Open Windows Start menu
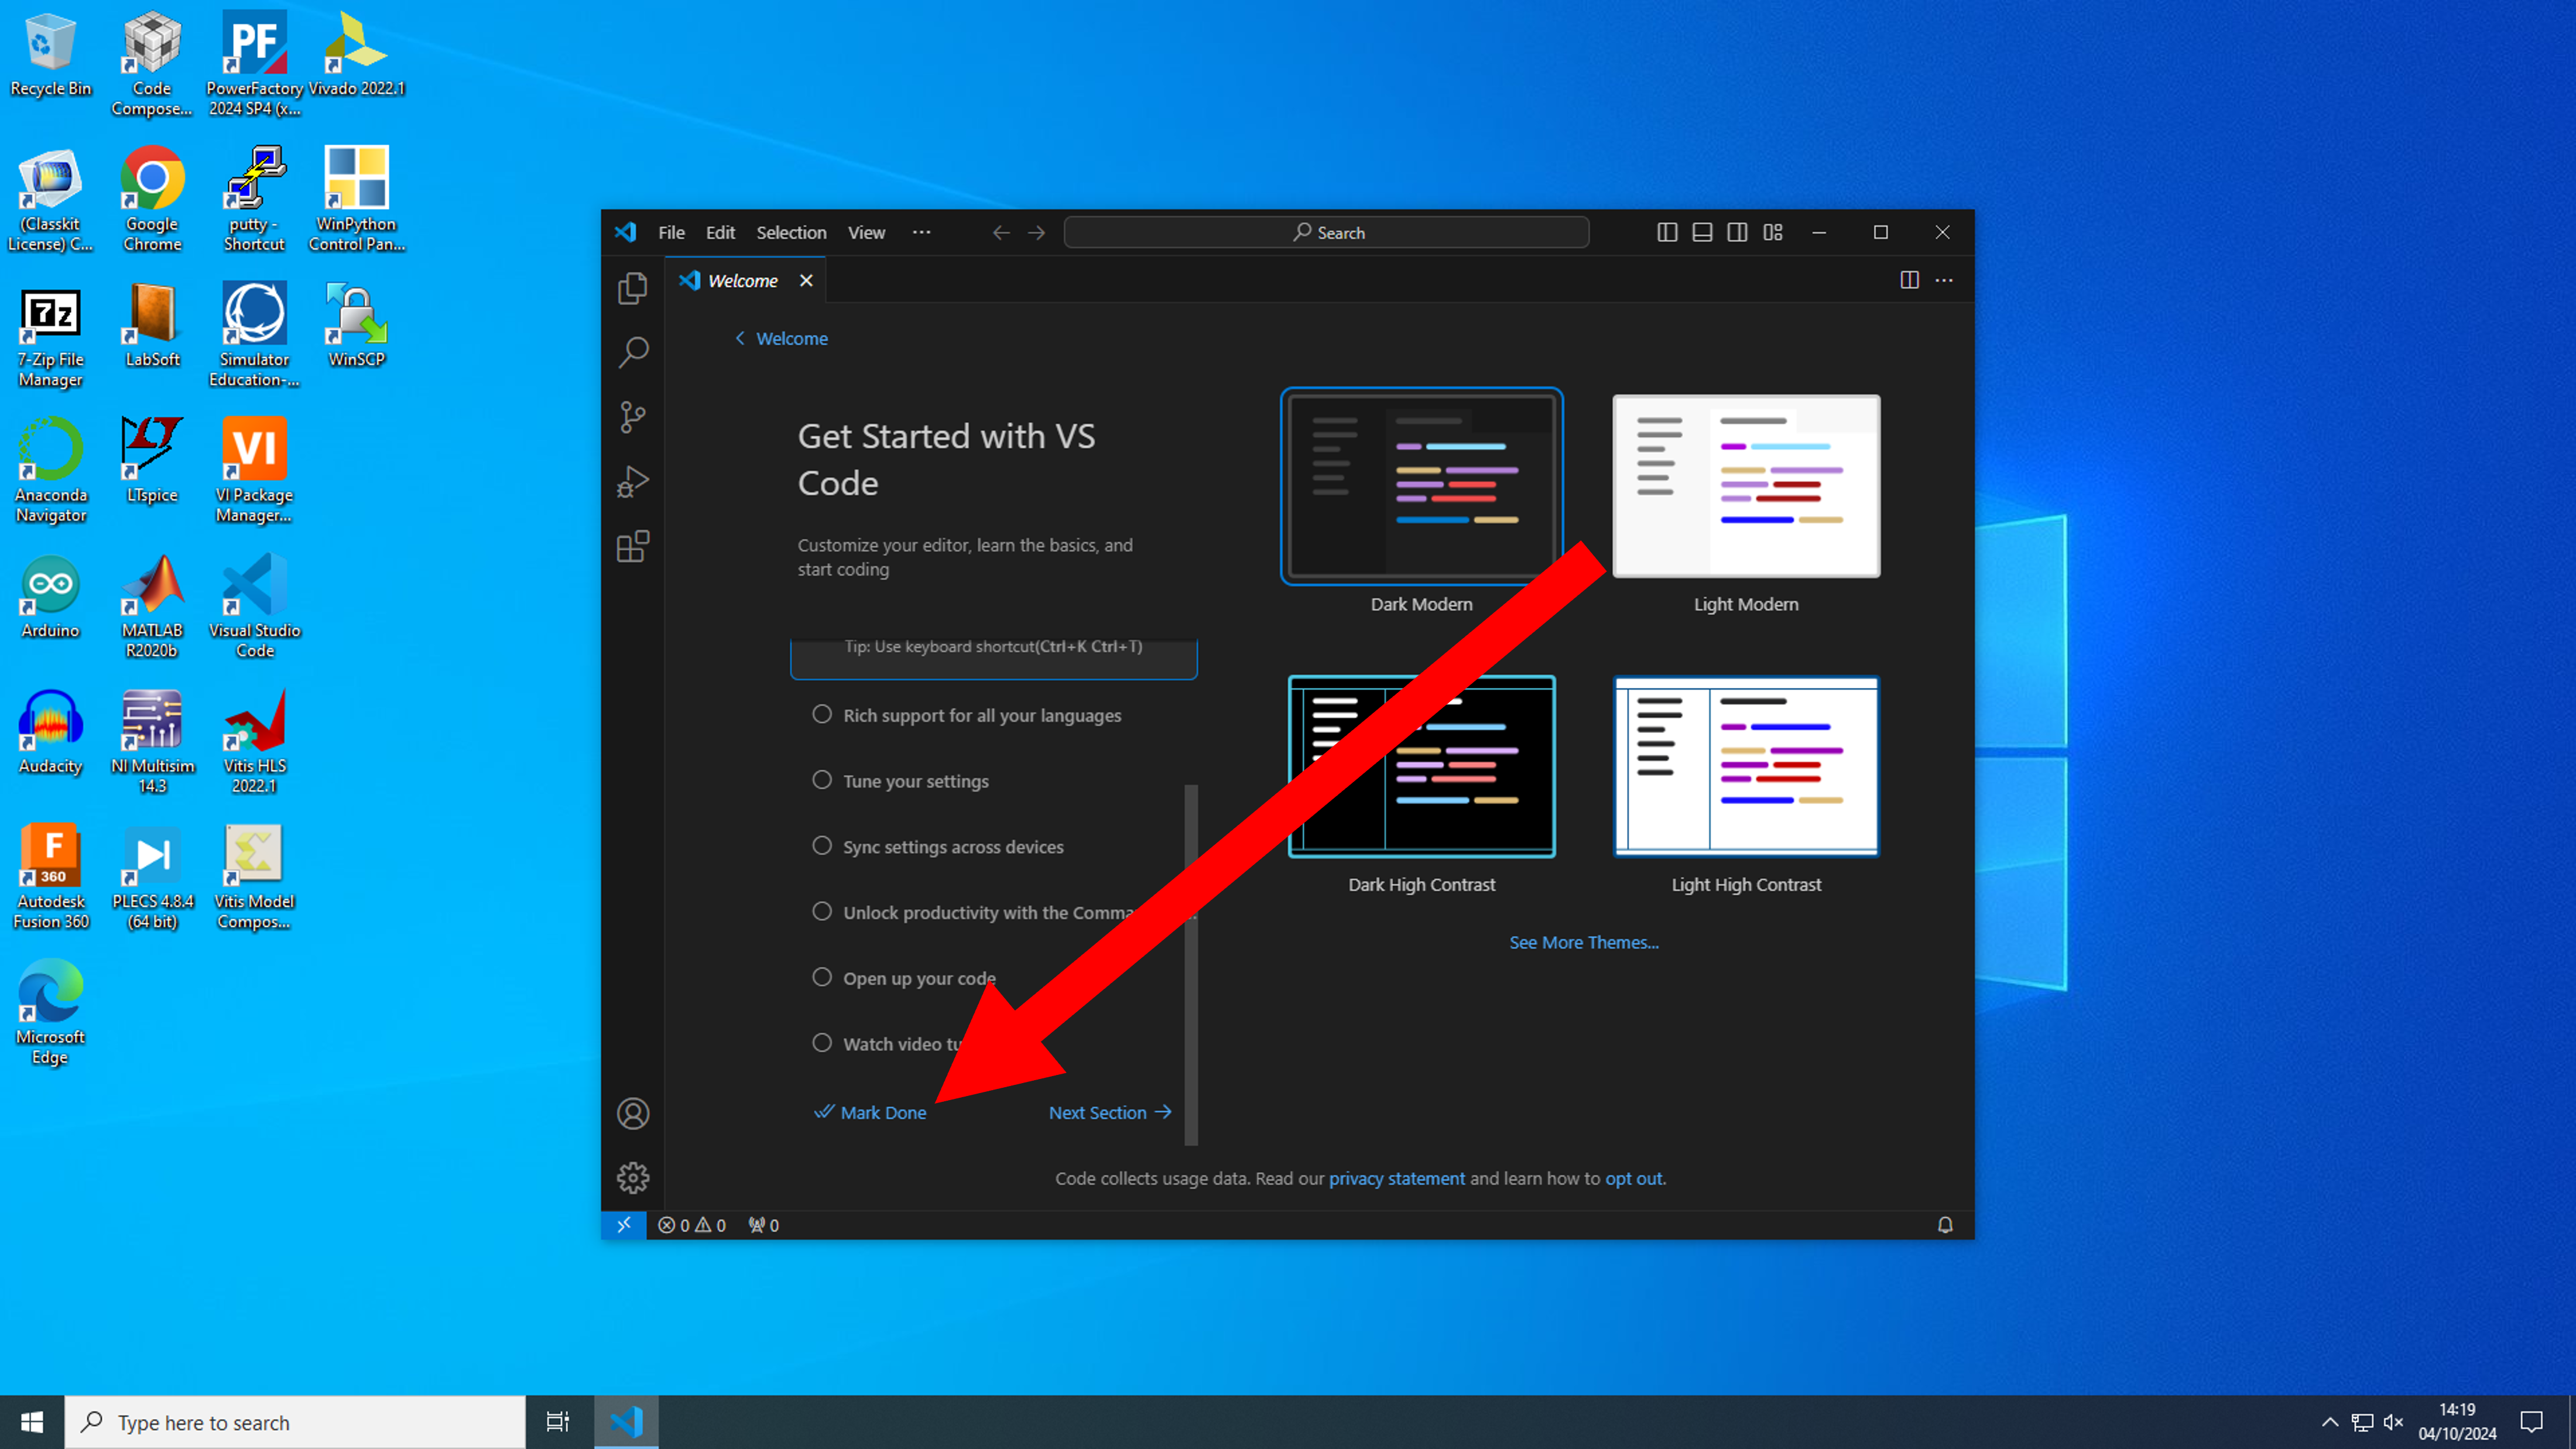 coord(32,1422)
